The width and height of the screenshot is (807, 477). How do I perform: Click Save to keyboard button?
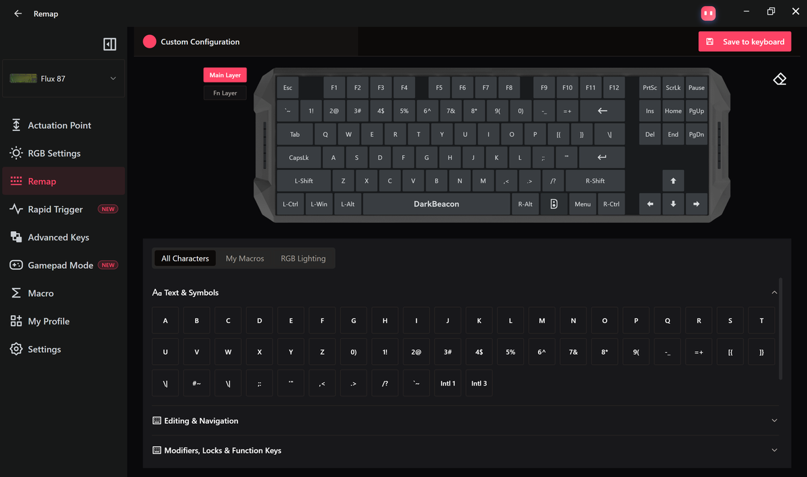pos(745,42)
